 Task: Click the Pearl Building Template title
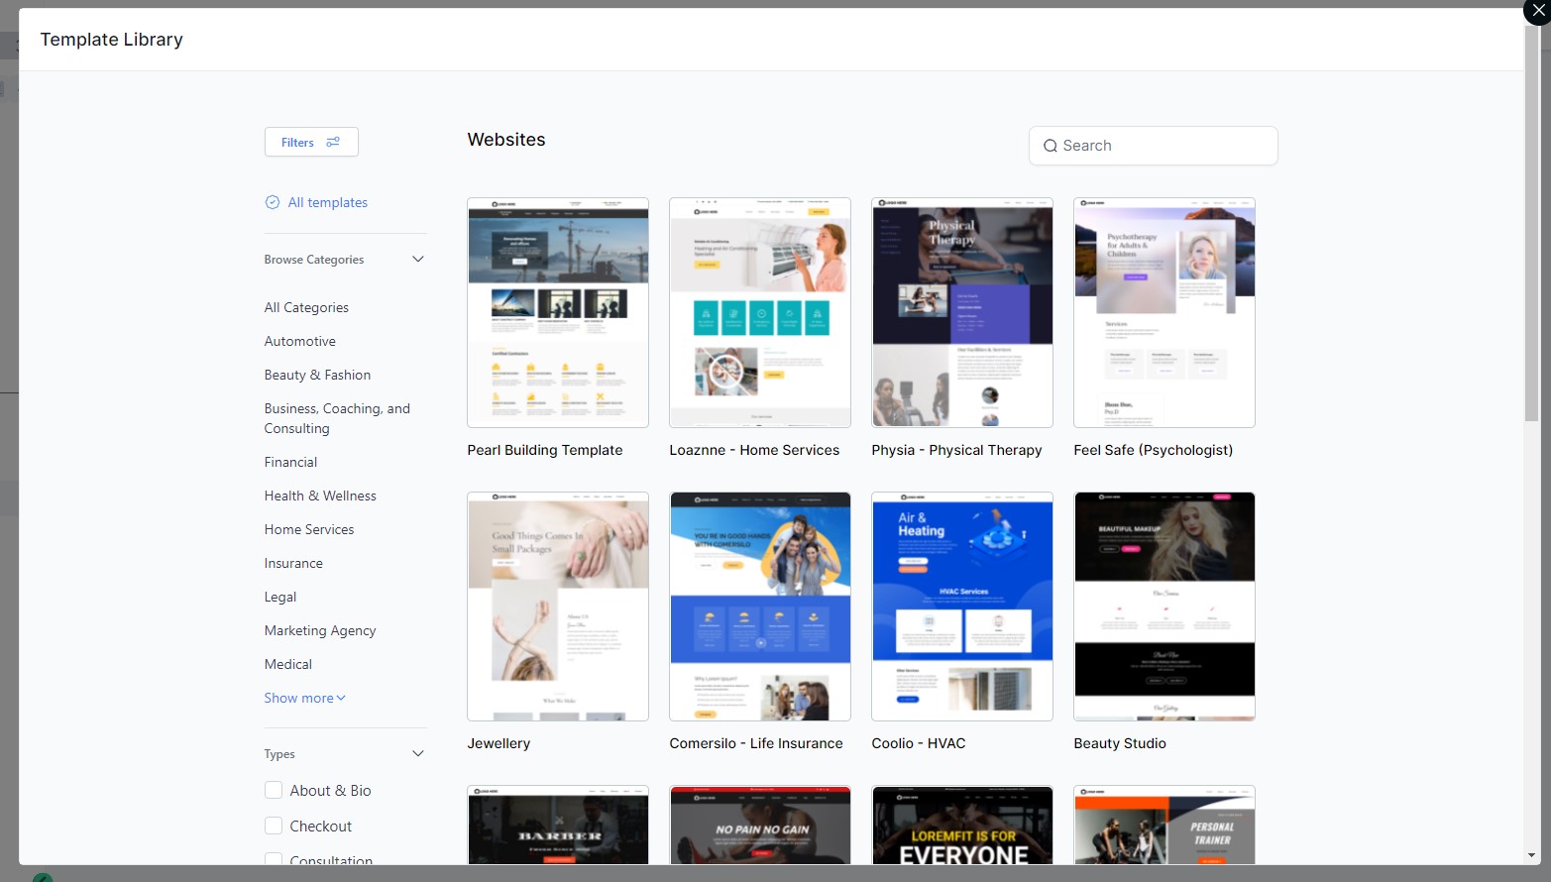(545, 450)
